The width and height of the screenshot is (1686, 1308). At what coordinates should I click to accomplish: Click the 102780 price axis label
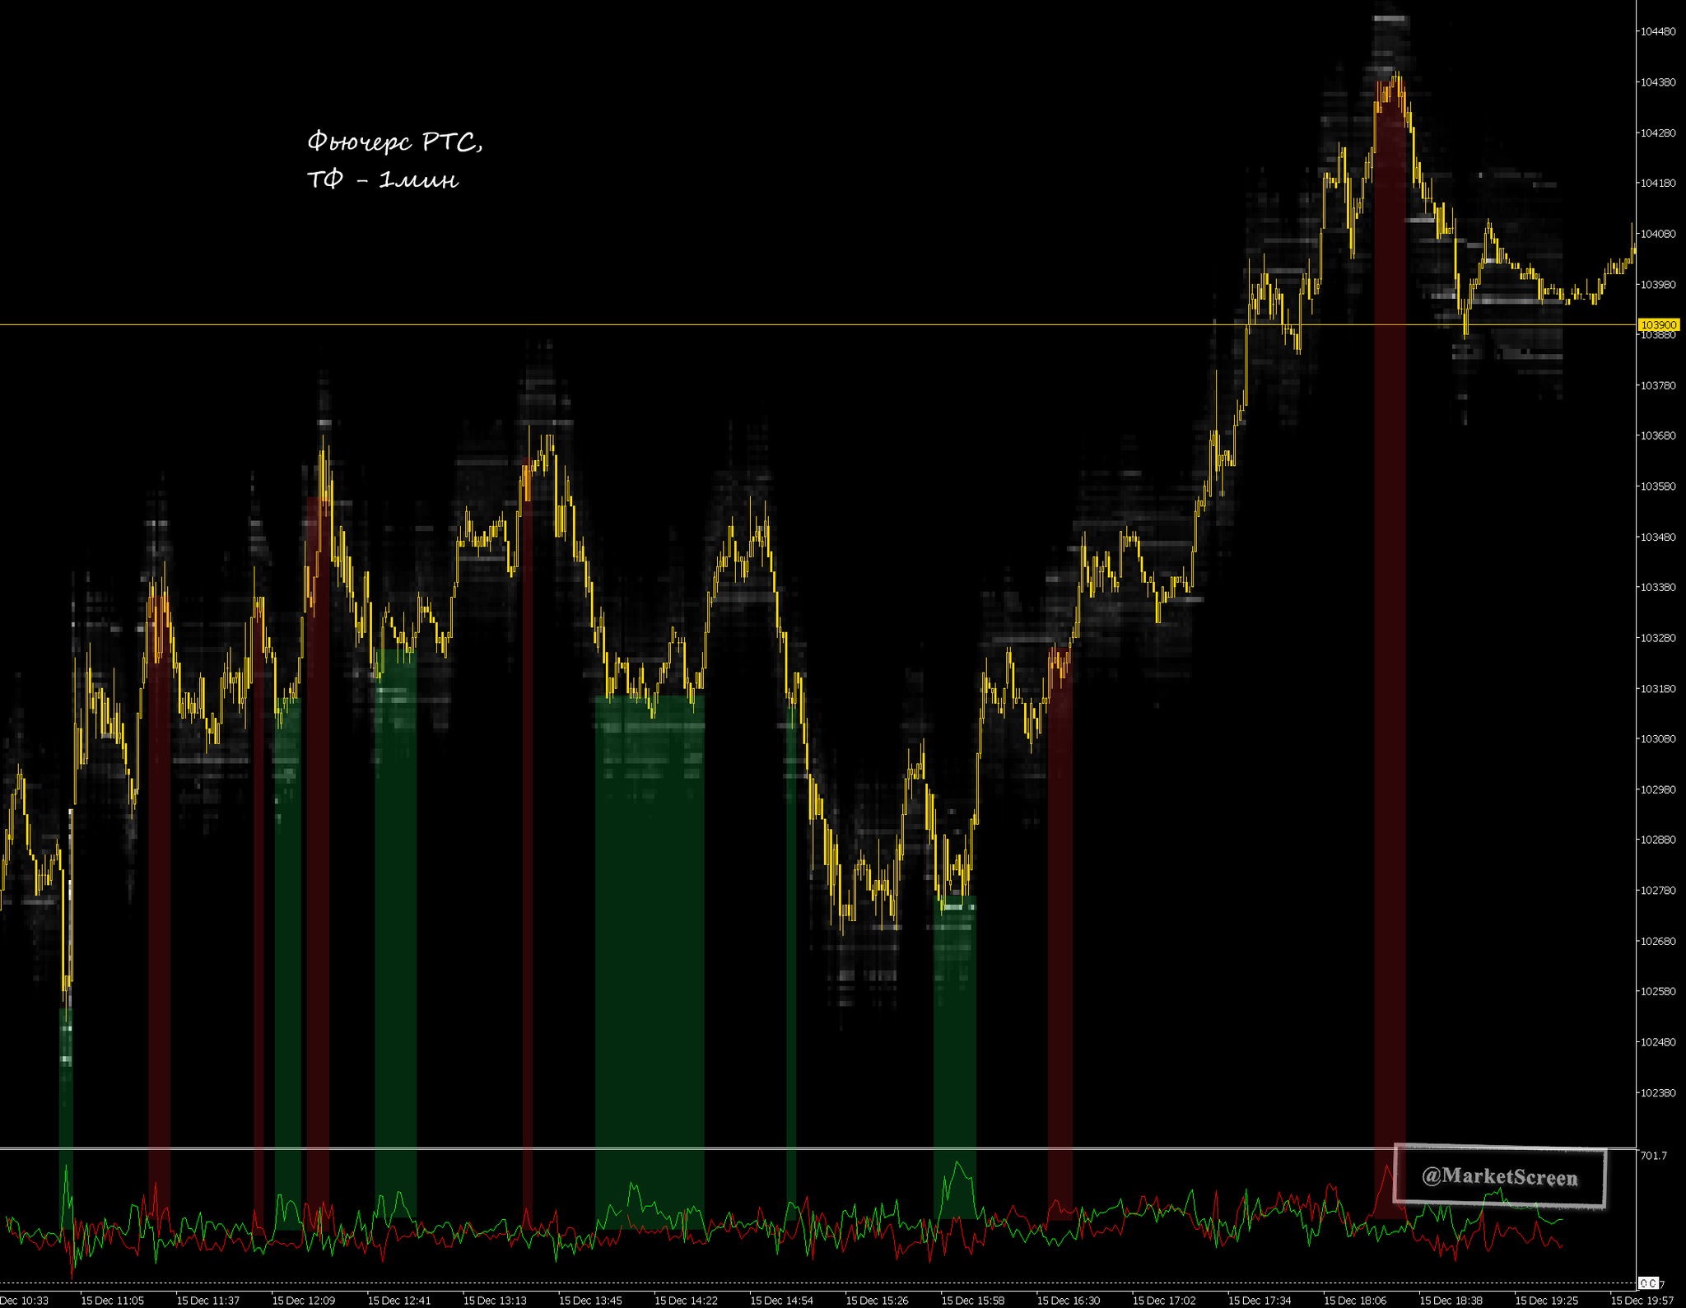1658,891
